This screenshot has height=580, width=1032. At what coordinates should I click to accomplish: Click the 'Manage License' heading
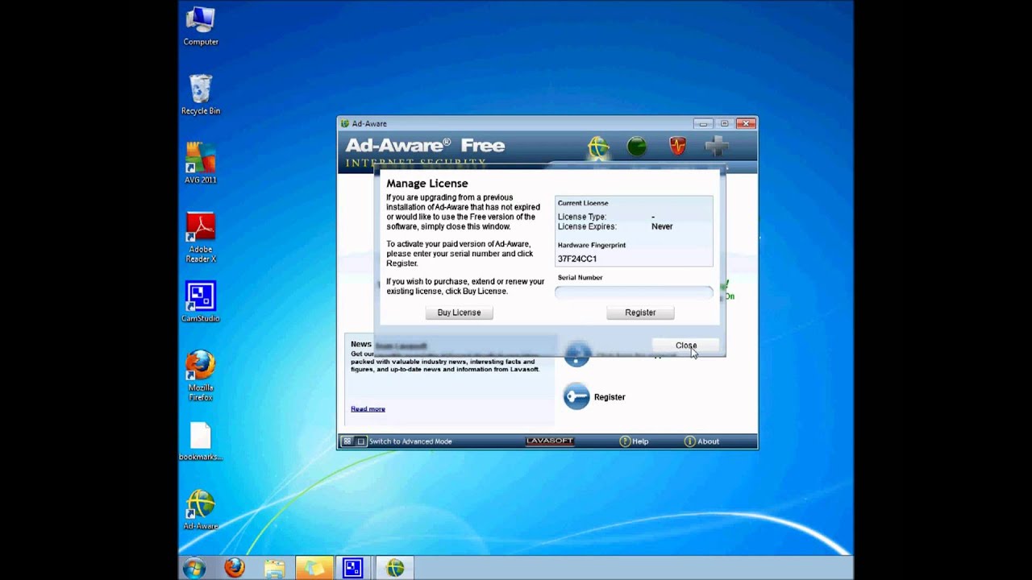coord(427,184)
